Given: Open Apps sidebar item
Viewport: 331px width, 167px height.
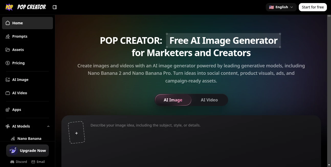Looking at the screenshot, I should 27,110.
